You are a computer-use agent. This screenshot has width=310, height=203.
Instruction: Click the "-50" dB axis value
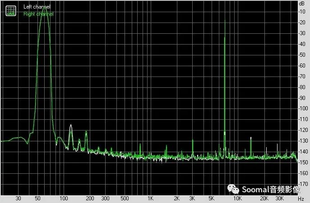(x=302, y=54)
